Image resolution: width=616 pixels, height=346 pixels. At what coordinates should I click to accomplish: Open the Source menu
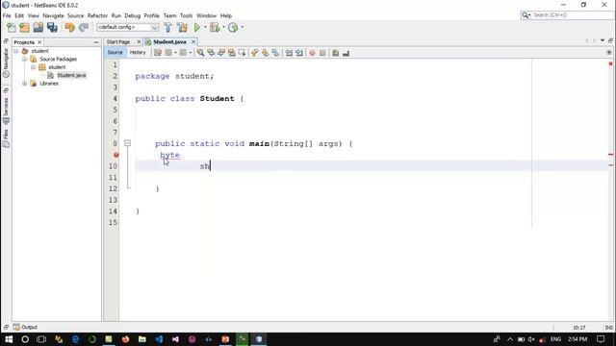click(x=75, y=15)
